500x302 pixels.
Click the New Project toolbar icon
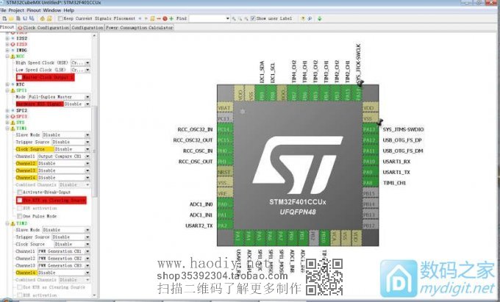tap(4, 18)
